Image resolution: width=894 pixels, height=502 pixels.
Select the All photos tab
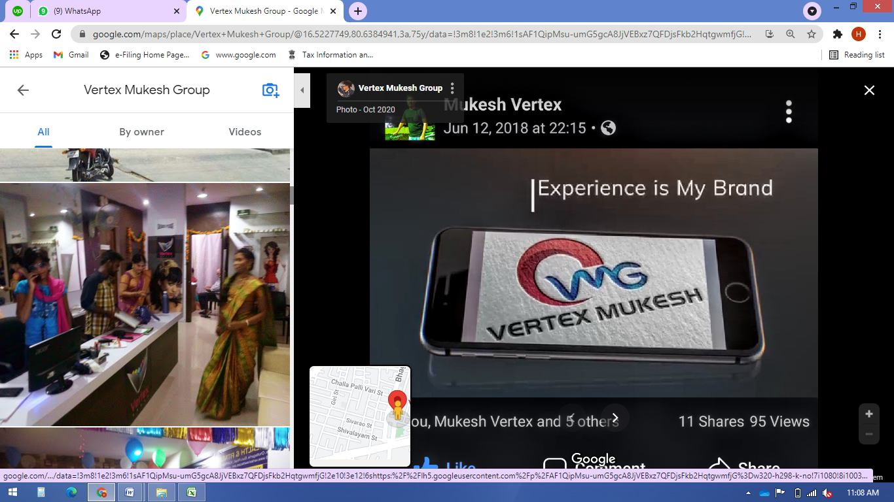43,132
